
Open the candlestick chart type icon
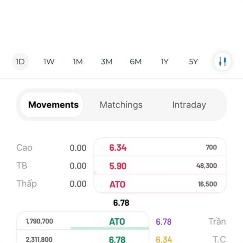pyautogui.click(x=222, y=62)
